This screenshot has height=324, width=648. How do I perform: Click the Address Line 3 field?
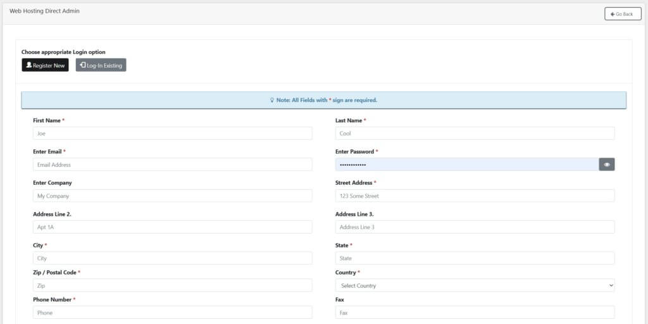(475, 227)
